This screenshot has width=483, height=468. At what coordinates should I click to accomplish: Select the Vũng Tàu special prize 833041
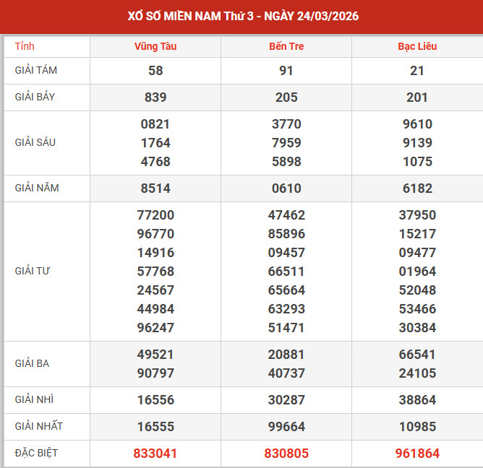point(155,454)
